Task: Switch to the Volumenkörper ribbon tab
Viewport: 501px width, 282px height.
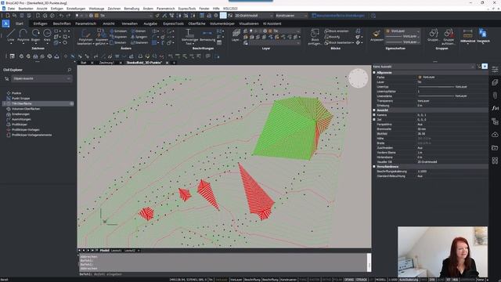Action: tap(222, 23)
